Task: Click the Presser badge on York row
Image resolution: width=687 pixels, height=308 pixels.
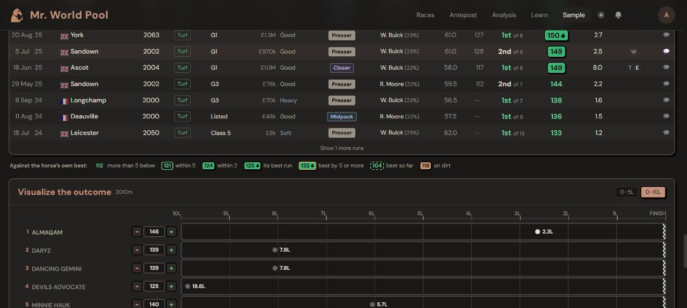Action: (x=341, y=35)
